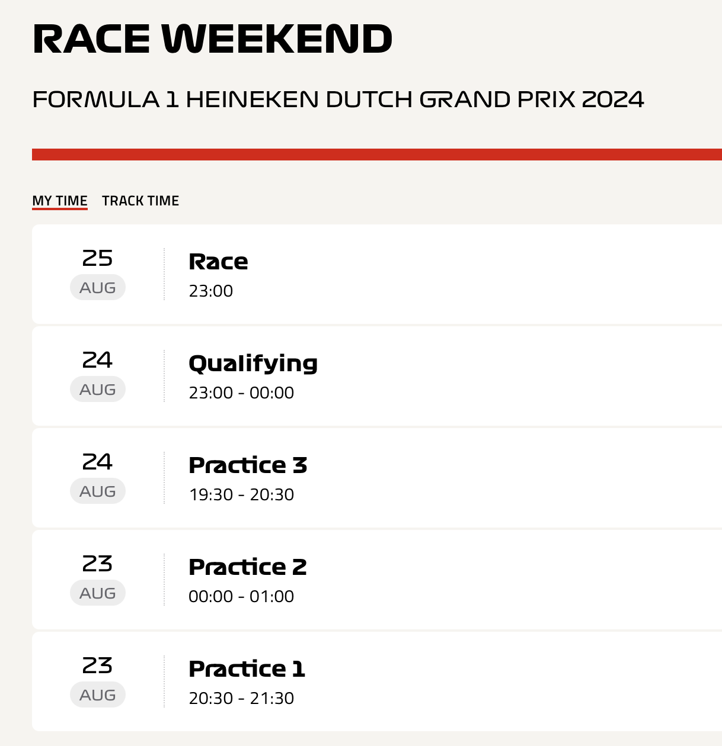
Task: Open the Practice 1 session row
Action: click(x=377, y=681)
